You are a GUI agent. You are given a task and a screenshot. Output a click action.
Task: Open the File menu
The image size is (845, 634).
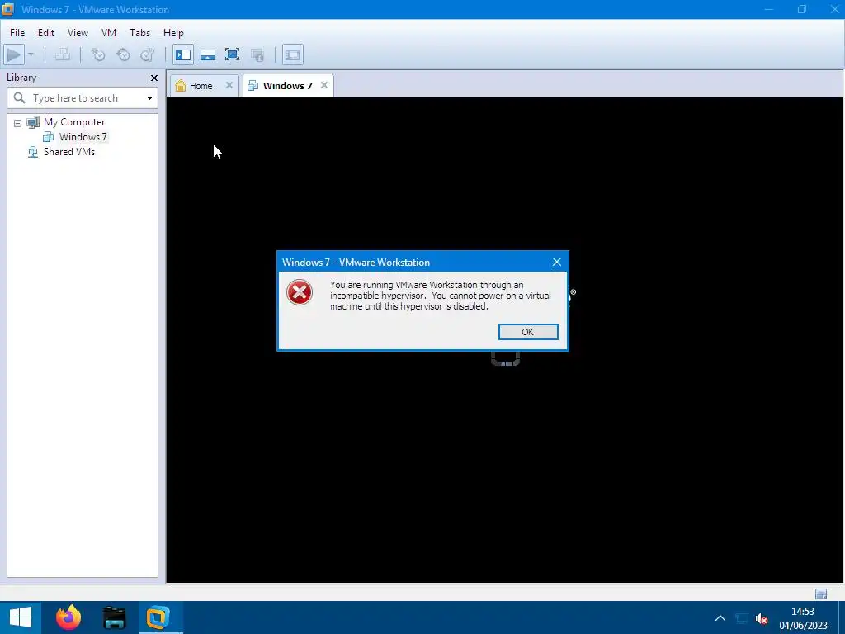pos(17,33)
